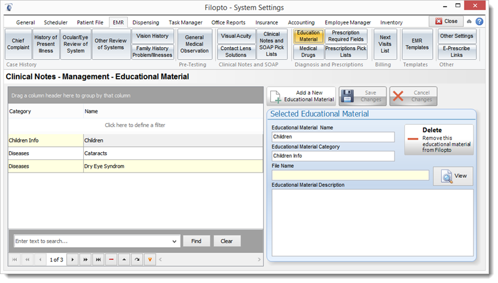Click the Find button
Screen dimensions: 498x283
pos(196,241)
